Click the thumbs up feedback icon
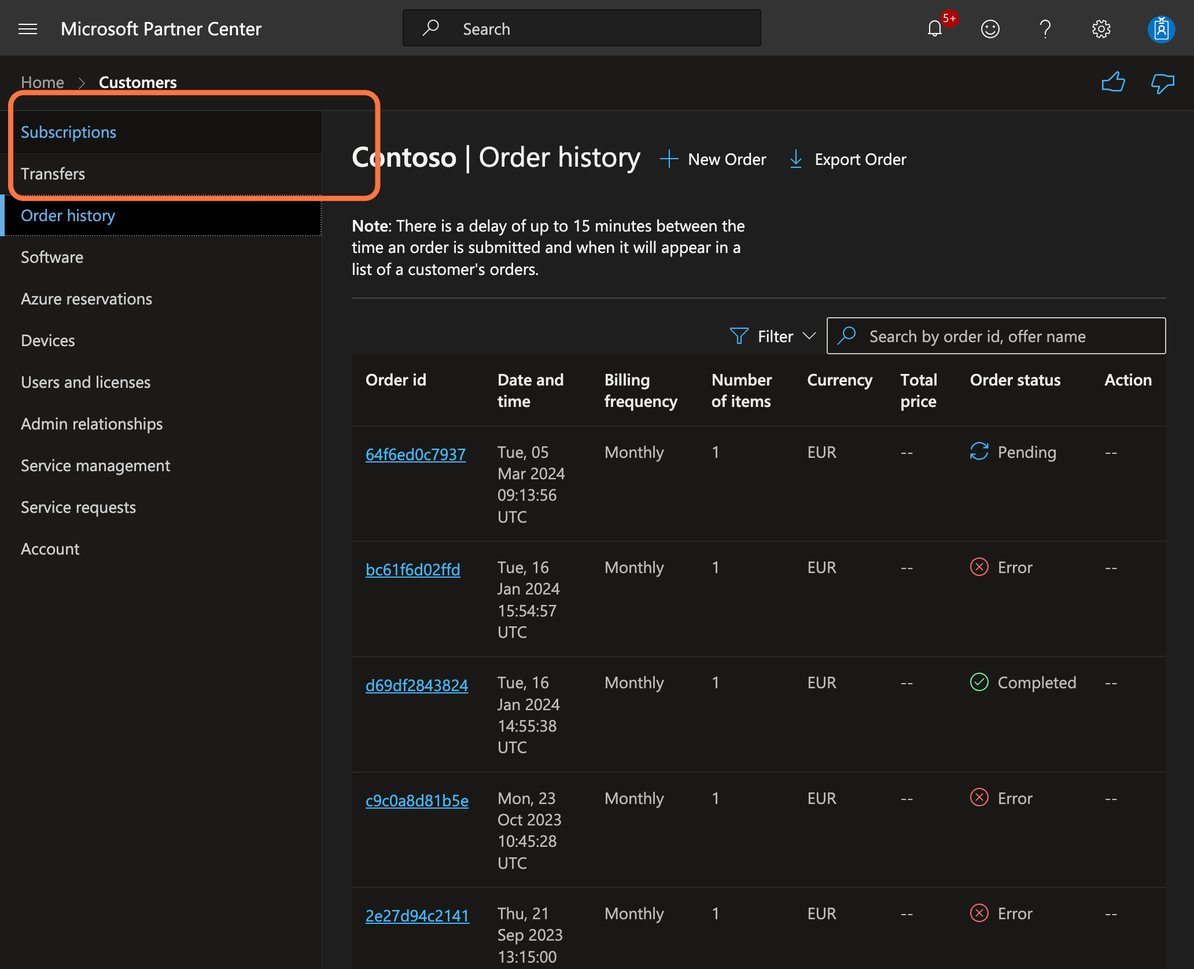Viewport: 1194px width, 969px height. 1113,83
